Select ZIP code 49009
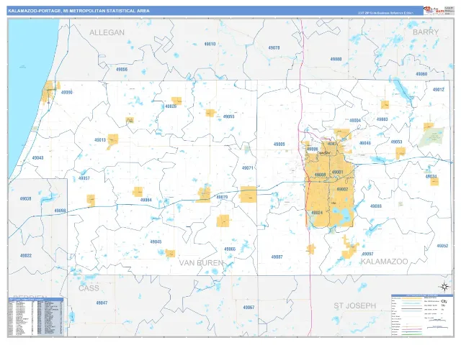 [279, 144]
